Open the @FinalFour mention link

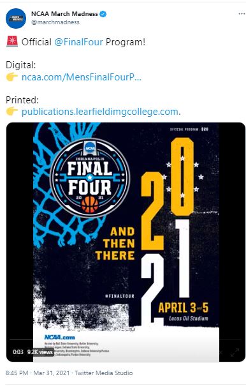pyautogui.click(x=78, y=42)
